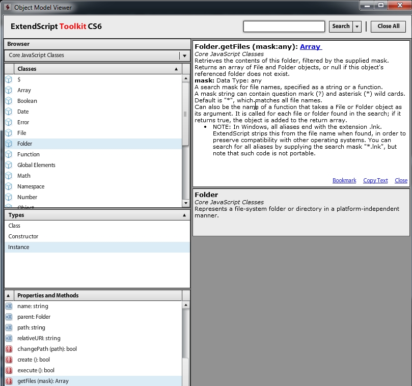Viewport: 412px width, 386px height.
Task: Click the Copy Text link
Action: click(x=375, y=180)
